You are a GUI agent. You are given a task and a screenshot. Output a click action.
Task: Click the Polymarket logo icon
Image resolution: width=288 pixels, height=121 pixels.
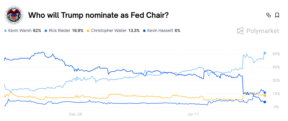tap(240, 31)
